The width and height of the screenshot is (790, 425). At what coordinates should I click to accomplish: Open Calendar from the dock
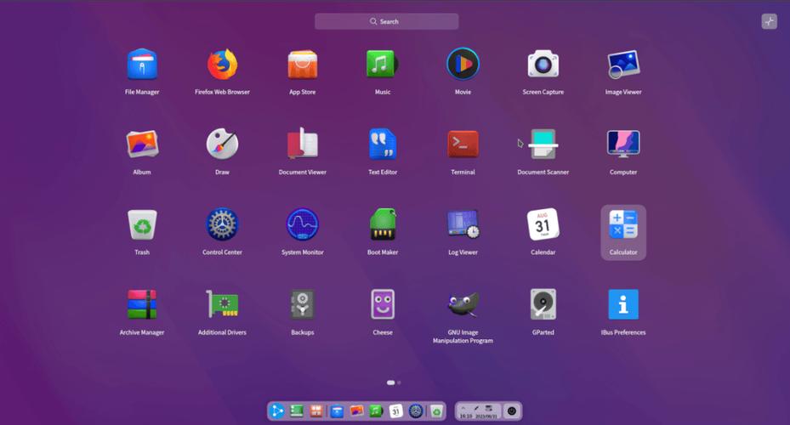pos(396,411)
